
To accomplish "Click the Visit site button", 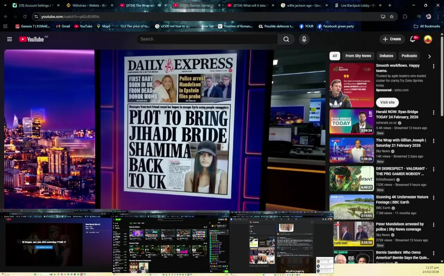I will [387, 102].
